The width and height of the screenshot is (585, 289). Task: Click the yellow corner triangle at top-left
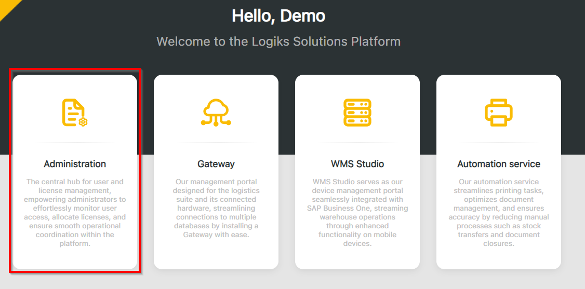6,6
